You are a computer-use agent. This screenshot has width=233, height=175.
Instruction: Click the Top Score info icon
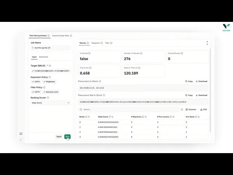[90, 68]
